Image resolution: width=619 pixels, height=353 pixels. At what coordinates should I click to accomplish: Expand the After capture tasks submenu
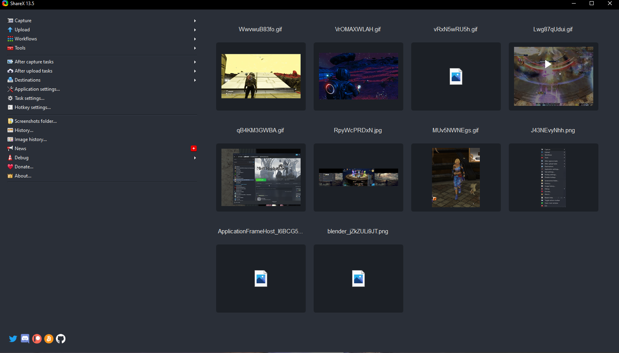pyautogui.click(x=195, y=62)
